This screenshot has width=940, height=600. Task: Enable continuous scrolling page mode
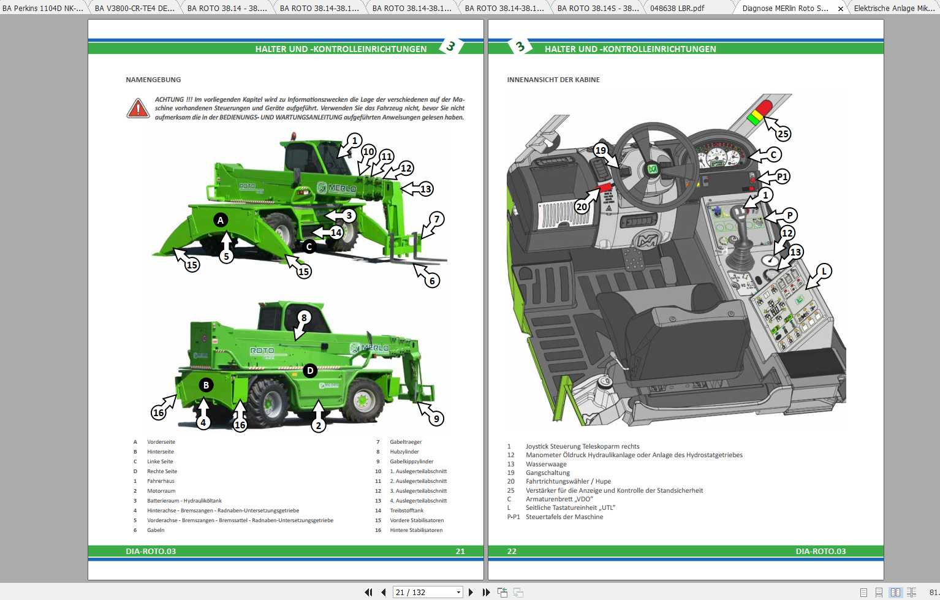coord(879,593)
